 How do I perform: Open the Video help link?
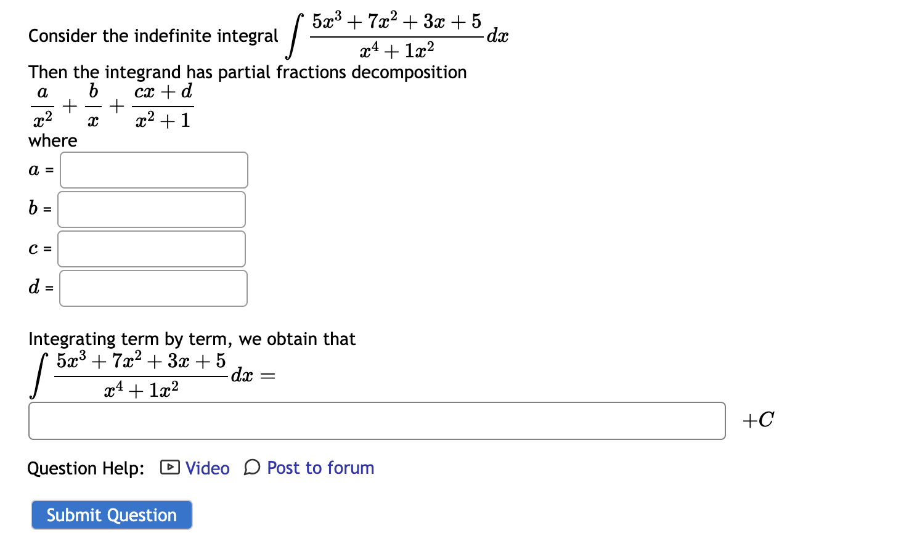207,468
